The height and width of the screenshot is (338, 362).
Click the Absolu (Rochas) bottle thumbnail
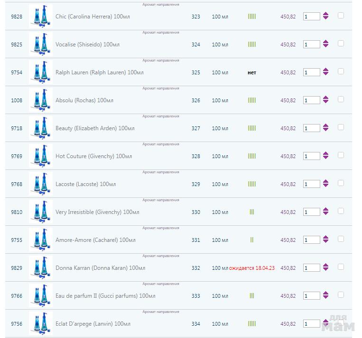[40, 100]
